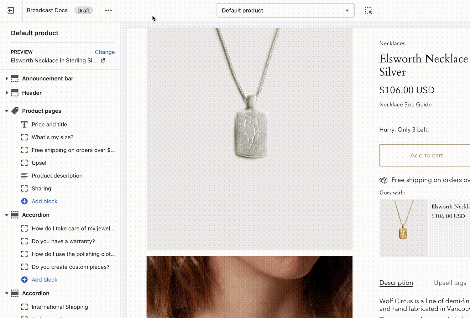Expand the Header section

(7, 93)
